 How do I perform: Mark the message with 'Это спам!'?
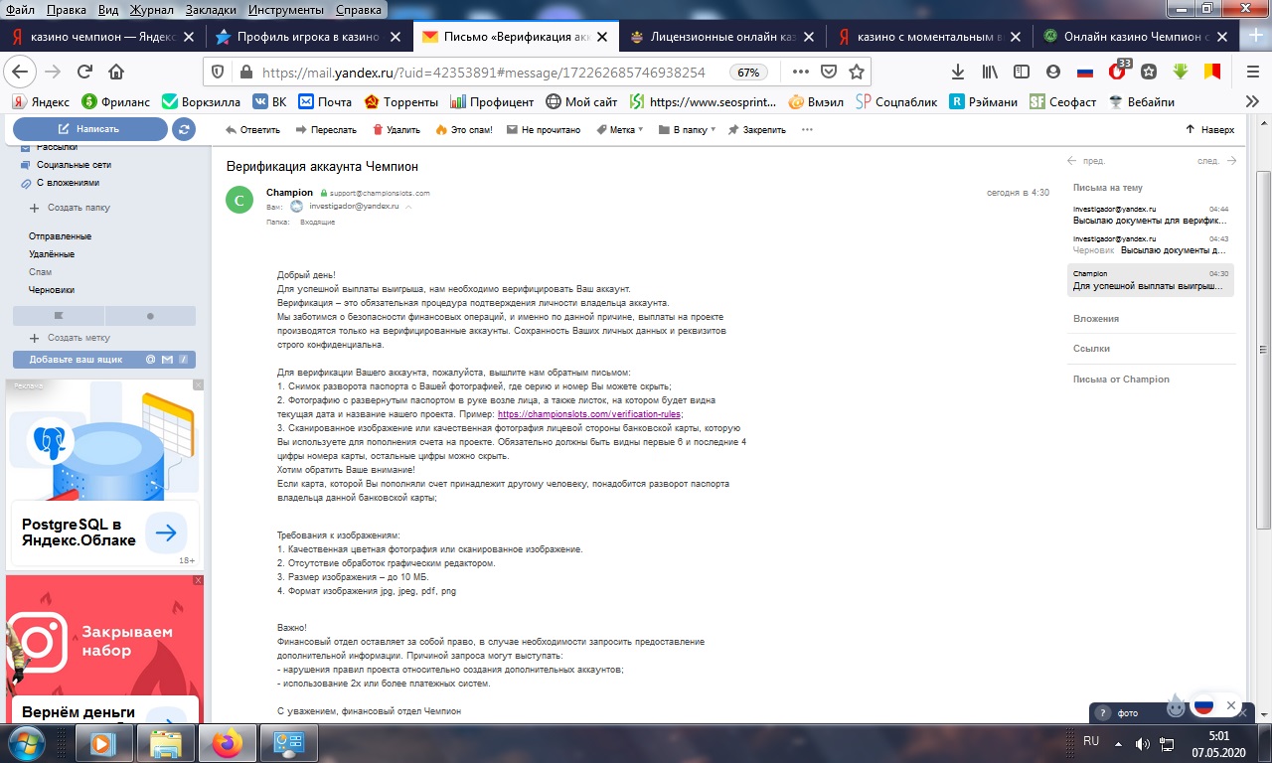click(463, 129)
